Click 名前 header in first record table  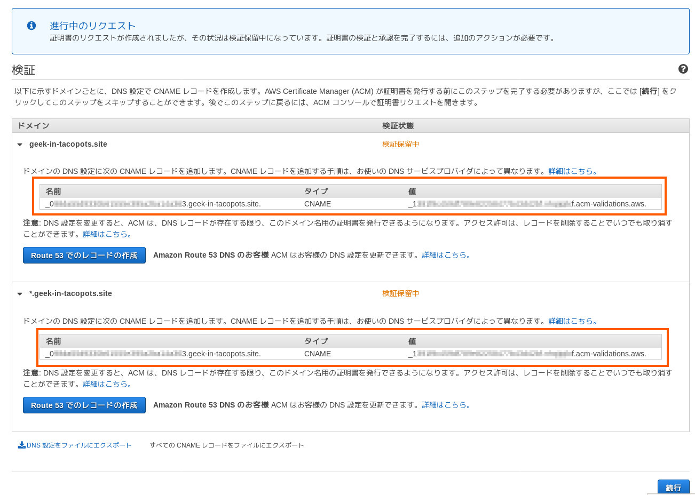pyautogui.click(x=53, y=191)
